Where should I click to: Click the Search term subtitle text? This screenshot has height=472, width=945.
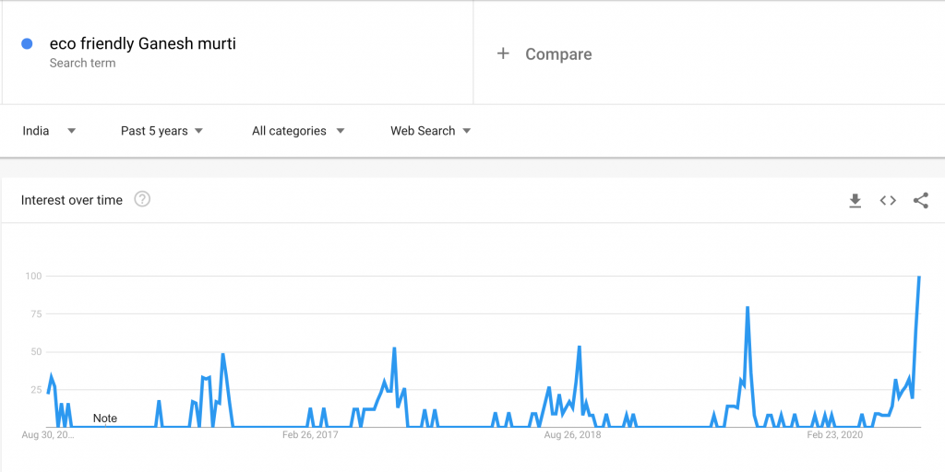82,63
